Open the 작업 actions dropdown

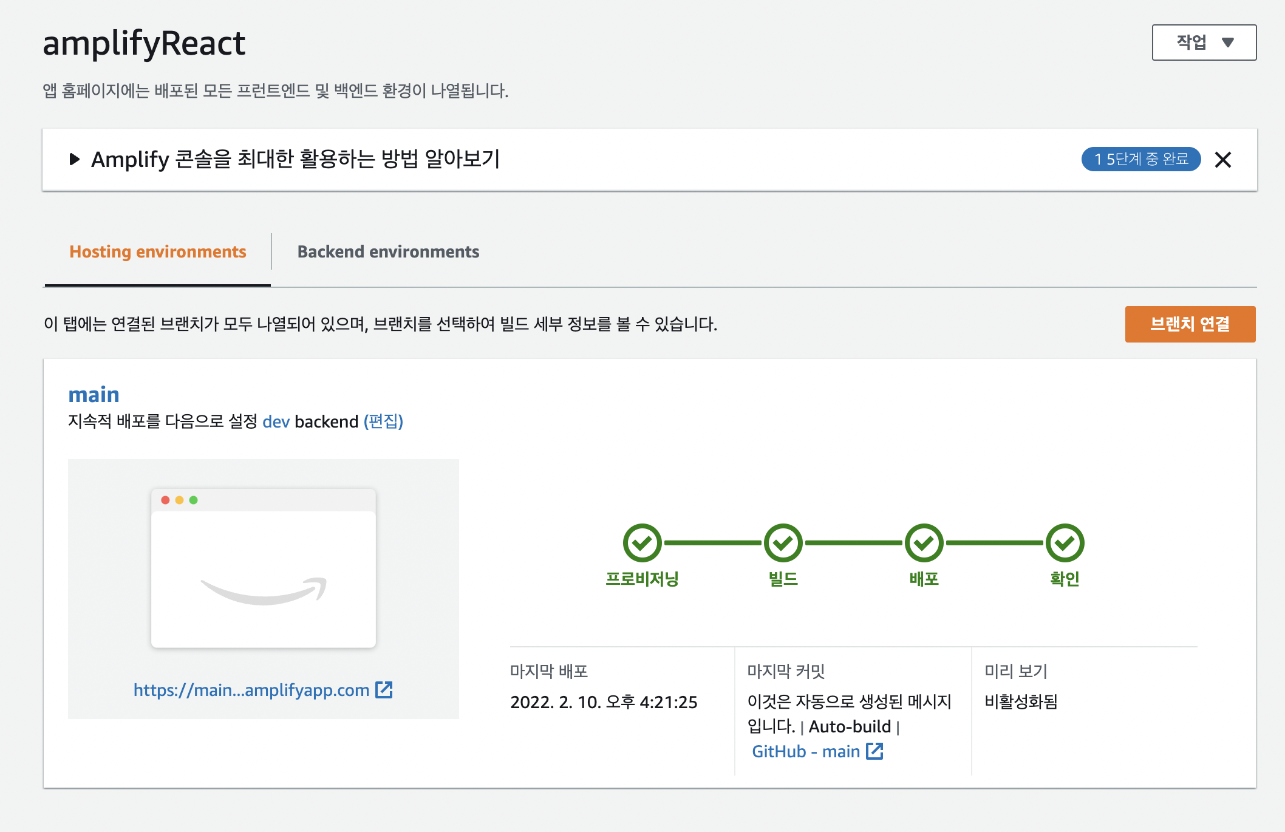1204,43
